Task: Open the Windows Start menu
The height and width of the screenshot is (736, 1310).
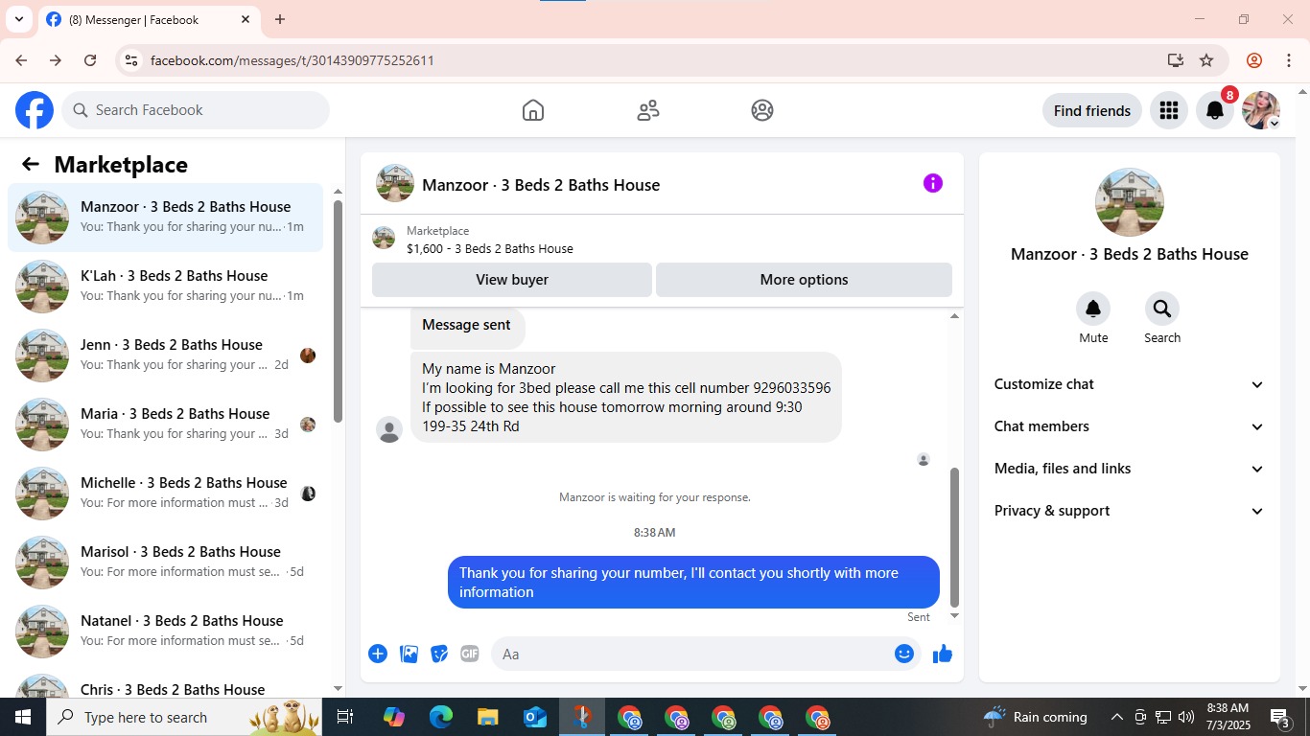Action: pos(23,717)
